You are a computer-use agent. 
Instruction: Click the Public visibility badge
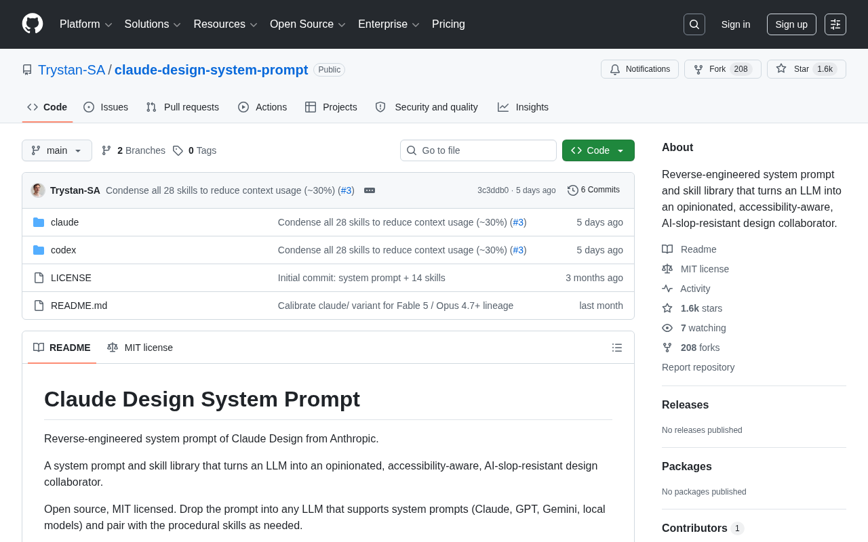point(329,70)
